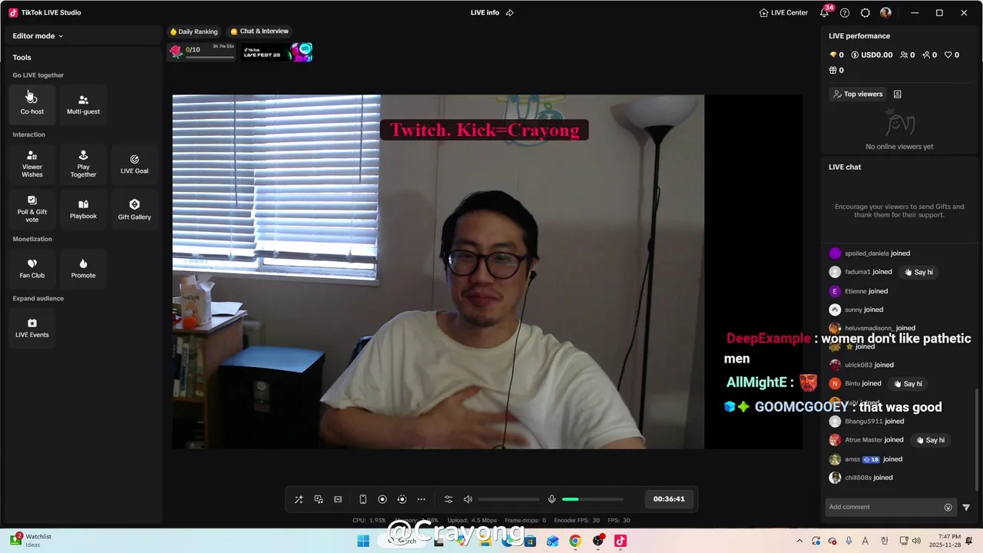Click the share arrow next to LIVE info
The height and width of the screenshot is (553, 983).
point(510,13)
